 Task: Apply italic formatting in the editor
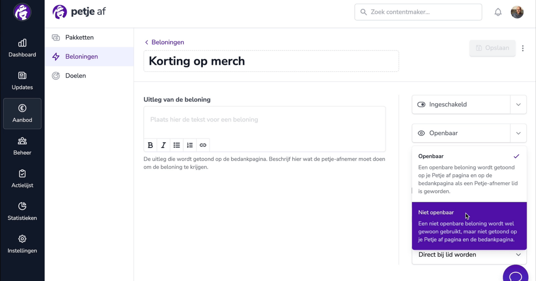(163, 145)
